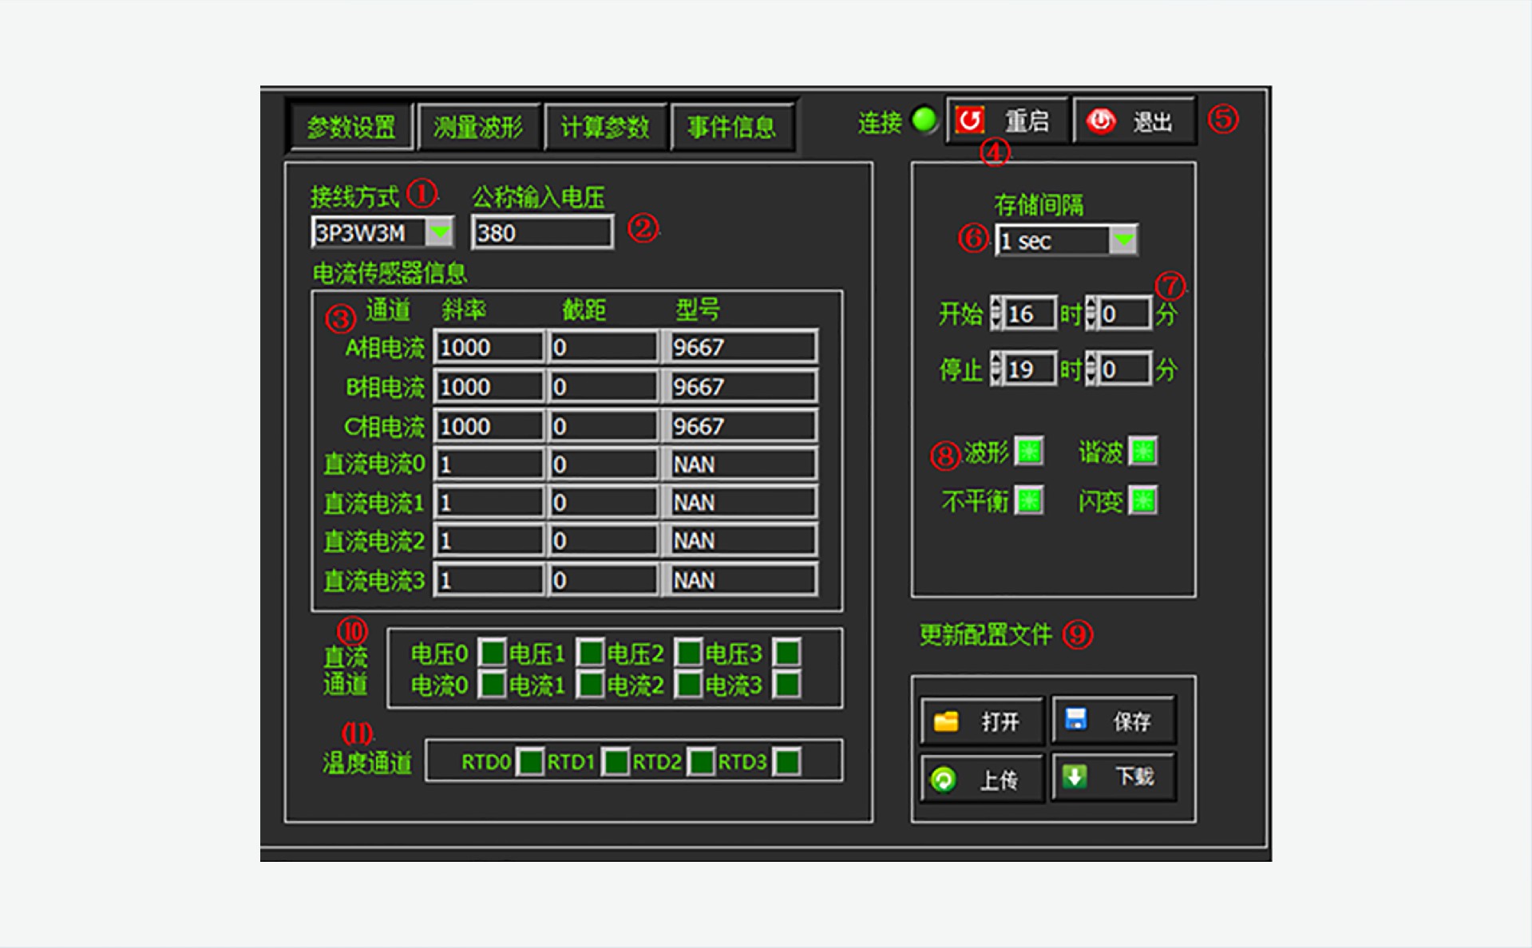Click the floppy disk save (保存) icon
The height and width of the screenshot is (948, 1532).
[1075, 719]
